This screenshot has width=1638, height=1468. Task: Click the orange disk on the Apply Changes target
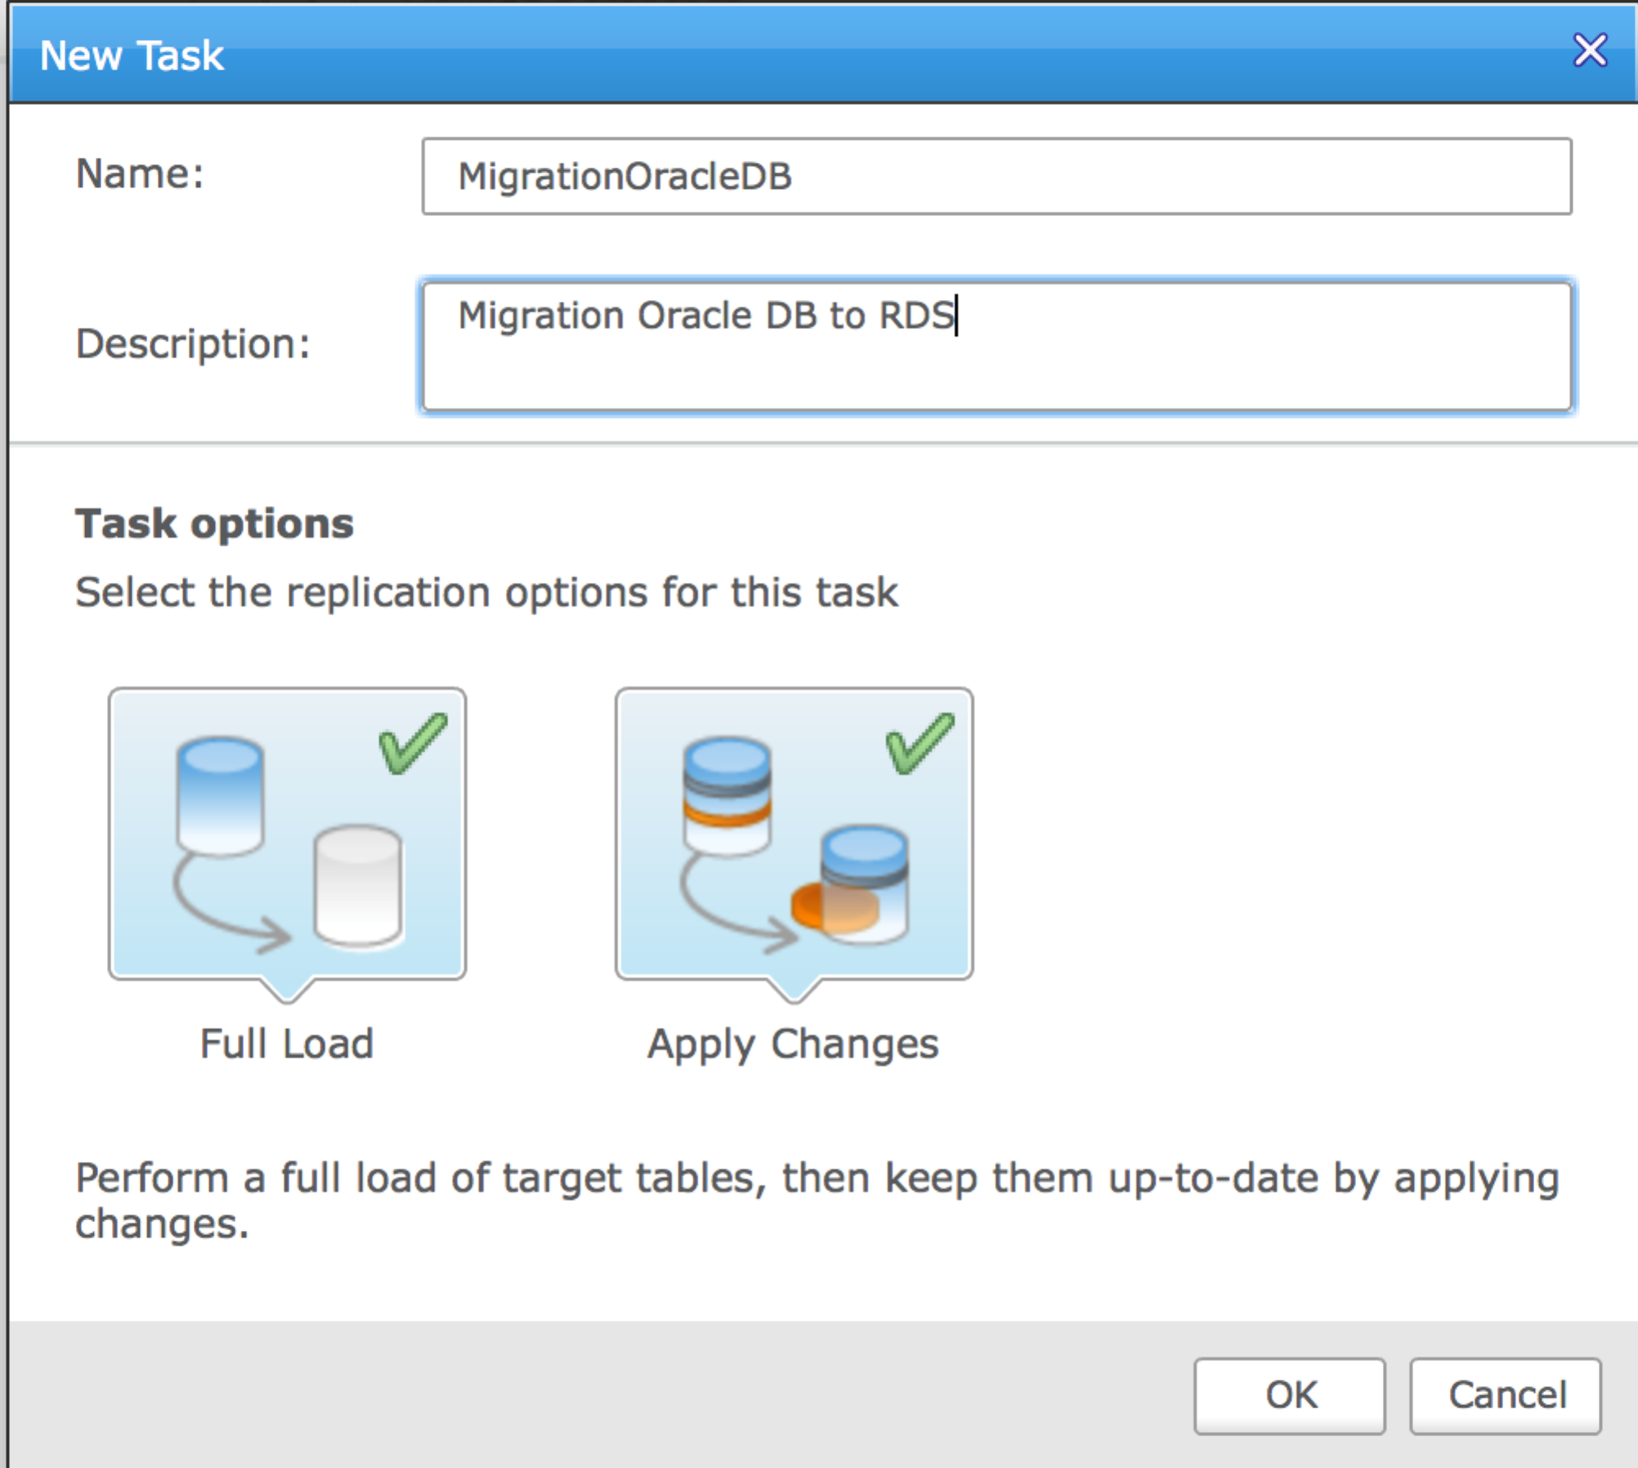tap(834, 908)
